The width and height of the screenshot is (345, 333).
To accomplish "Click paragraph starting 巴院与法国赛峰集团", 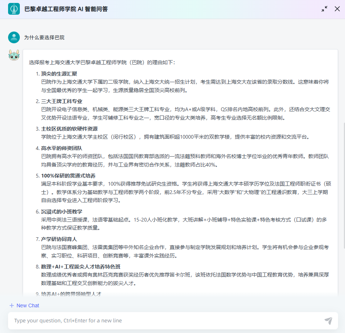I will (185, 252).
